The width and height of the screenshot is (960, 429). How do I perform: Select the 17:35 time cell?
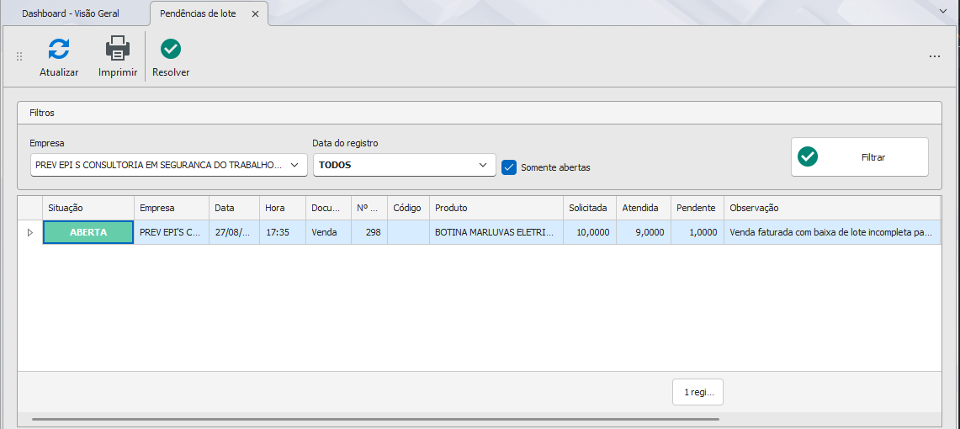pos(283,232)
